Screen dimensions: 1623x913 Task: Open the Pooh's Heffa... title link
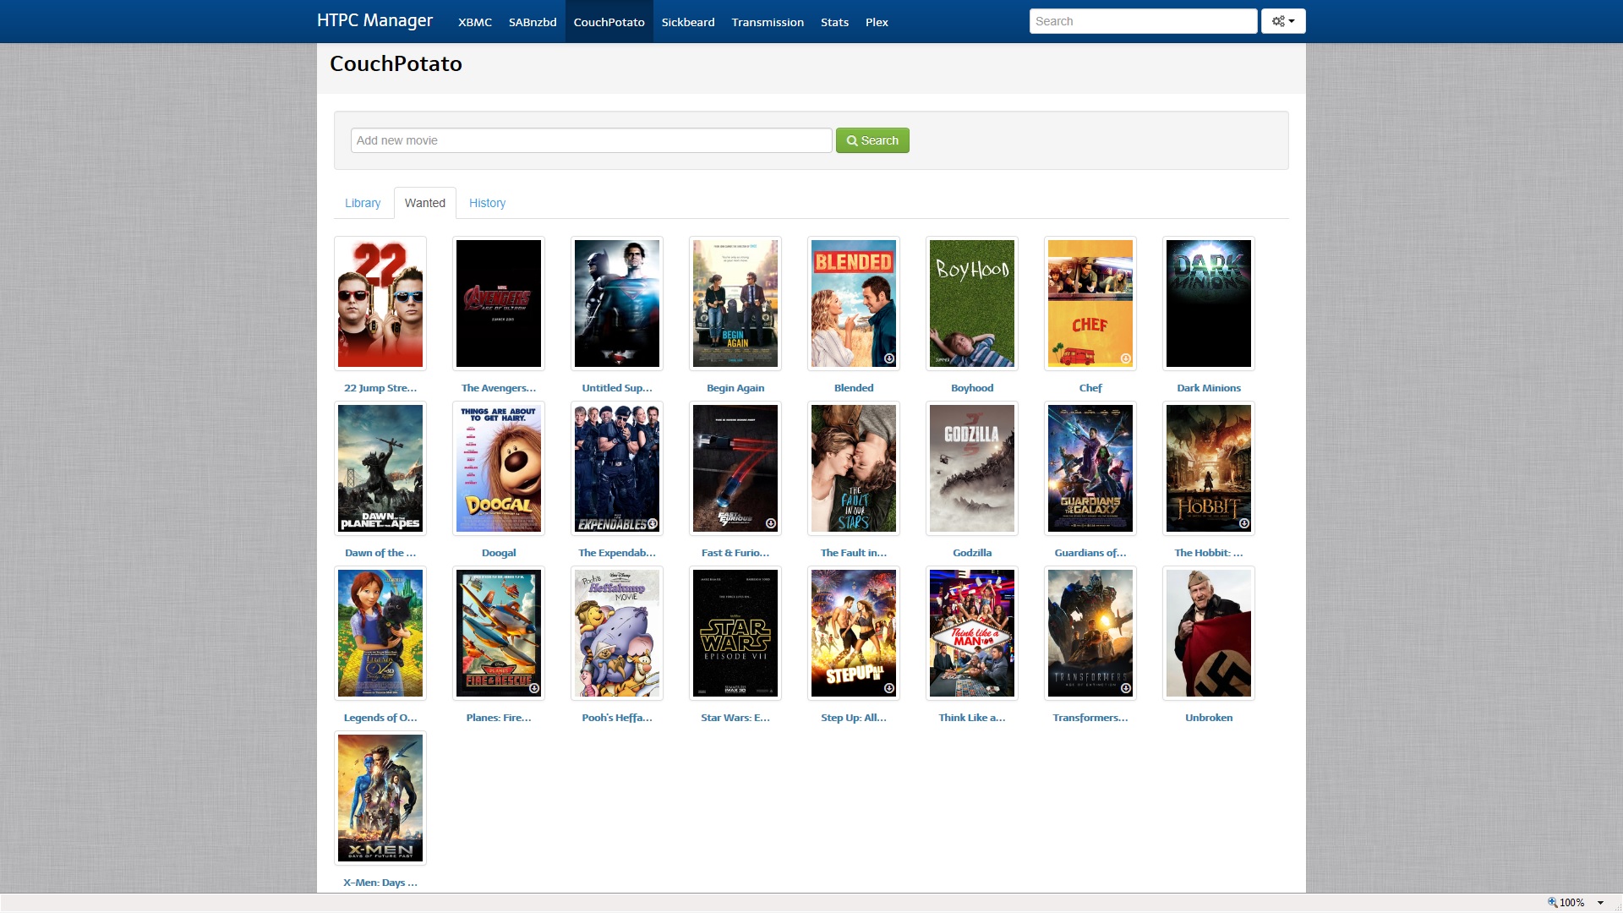coord(617,718)
